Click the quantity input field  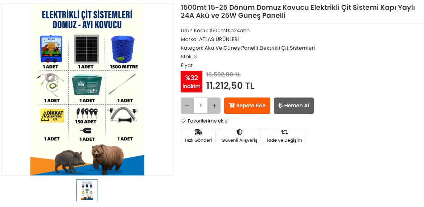click(x=201, y=105)
